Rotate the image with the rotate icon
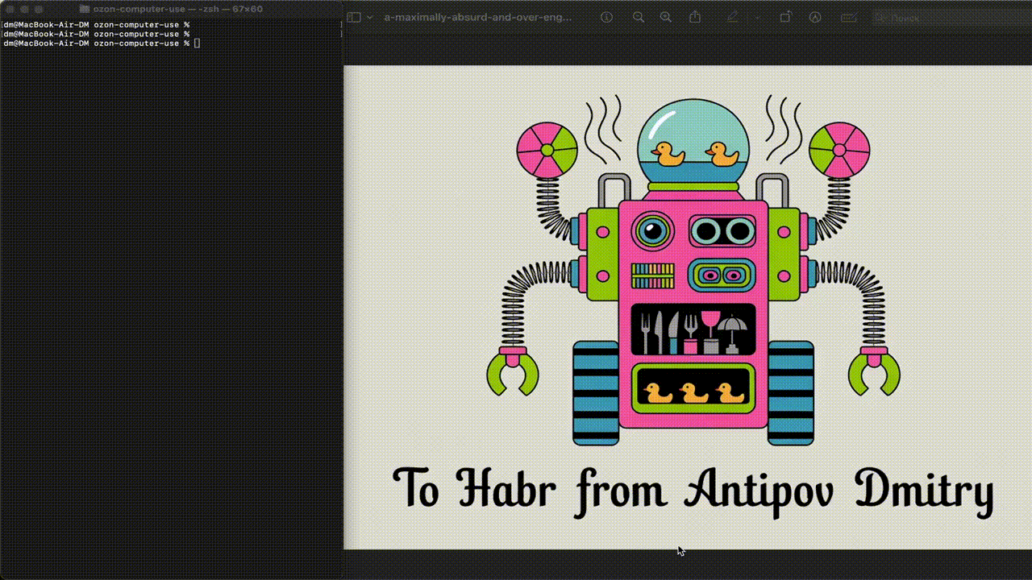This screenshot has width=1032, height=580. tap(786, 17)
